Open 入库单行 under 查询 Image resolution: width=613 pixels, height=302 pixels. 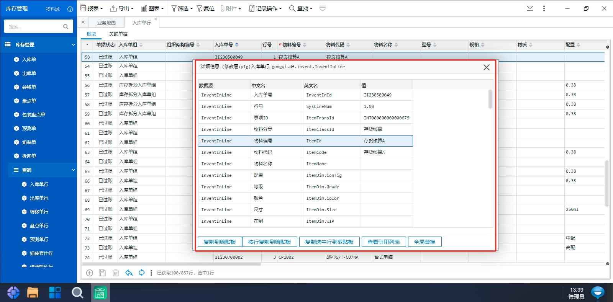click(x=39, y=184)
